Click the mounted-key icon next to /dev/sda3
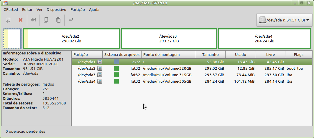The width and height of the screenshot is (314, 138). click(100, 75)
